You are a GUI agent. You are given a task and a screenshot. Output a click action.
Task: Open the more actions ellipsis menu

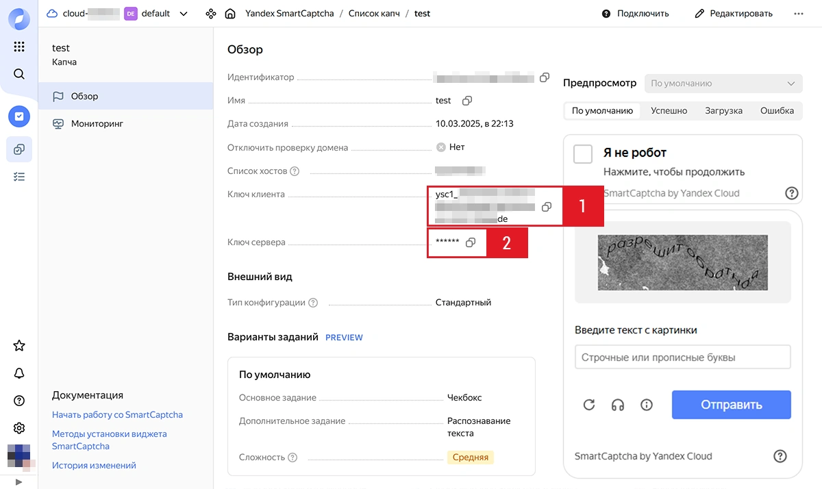point(798,14)
